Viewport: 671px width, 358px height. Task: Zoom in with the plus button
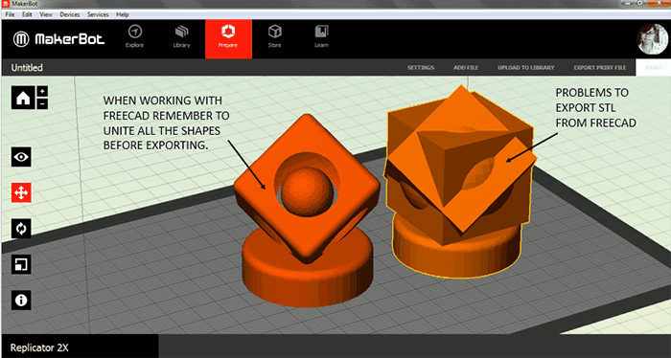[42, 92]
